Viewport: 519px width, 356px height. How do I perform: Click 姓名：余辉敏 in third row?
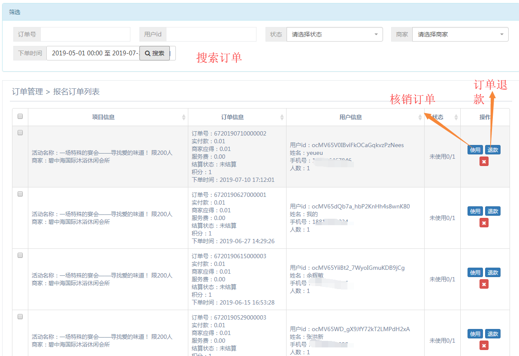[307, 275]
